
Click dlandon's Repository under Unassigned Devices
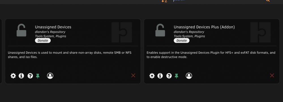point(50,32)
